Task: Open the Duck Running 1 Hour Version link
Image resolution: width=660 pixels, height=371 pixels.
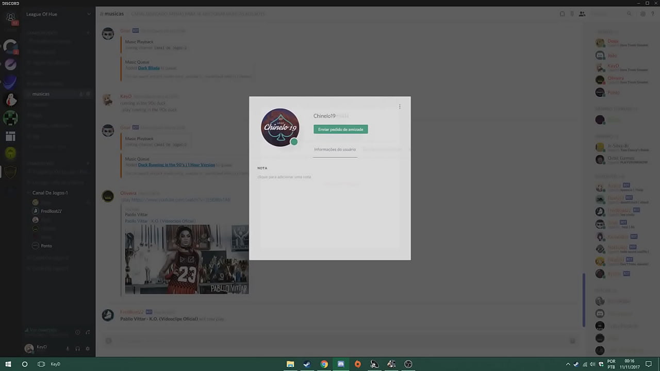Action: 176,164
